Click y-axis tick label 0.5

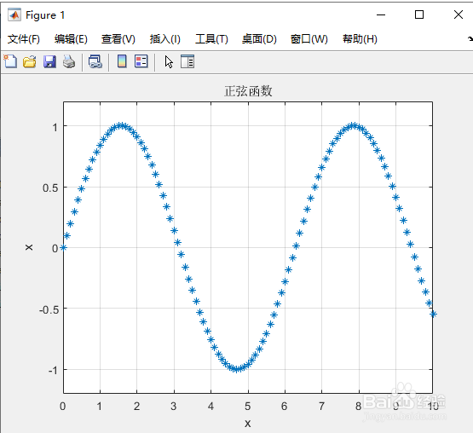[50, 188]
